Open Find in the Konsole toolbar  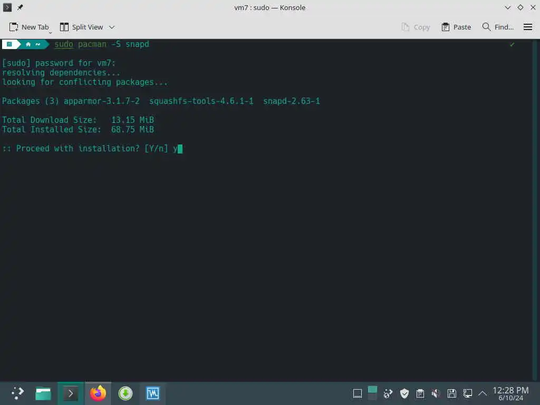click(498, 27)
